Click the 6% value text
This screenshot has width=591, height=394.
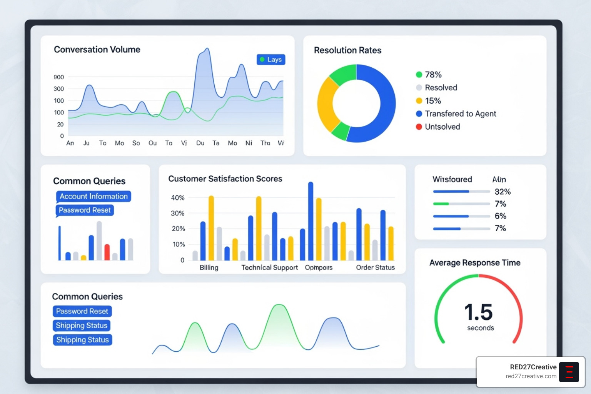point(500,216)
